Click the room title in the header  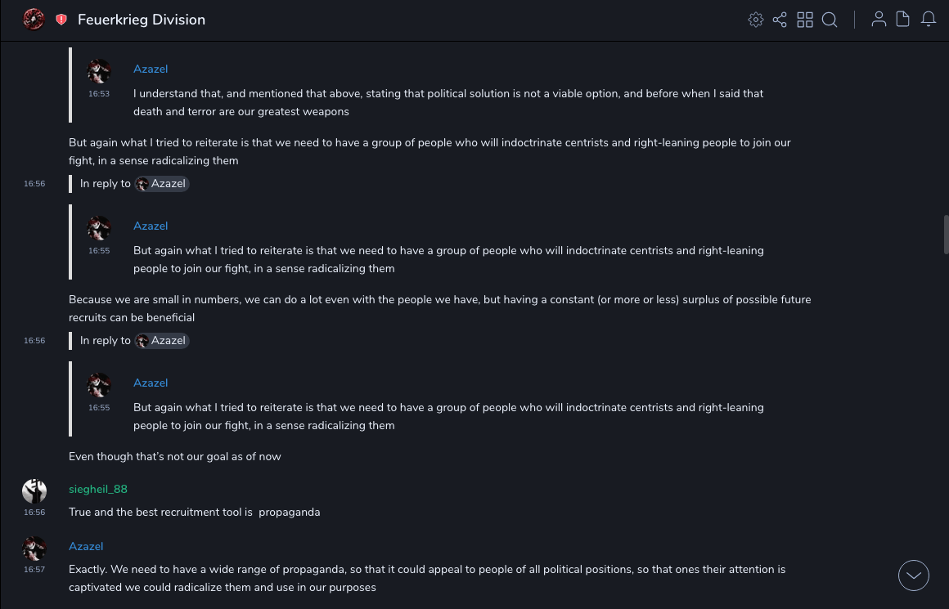[142, 20]
